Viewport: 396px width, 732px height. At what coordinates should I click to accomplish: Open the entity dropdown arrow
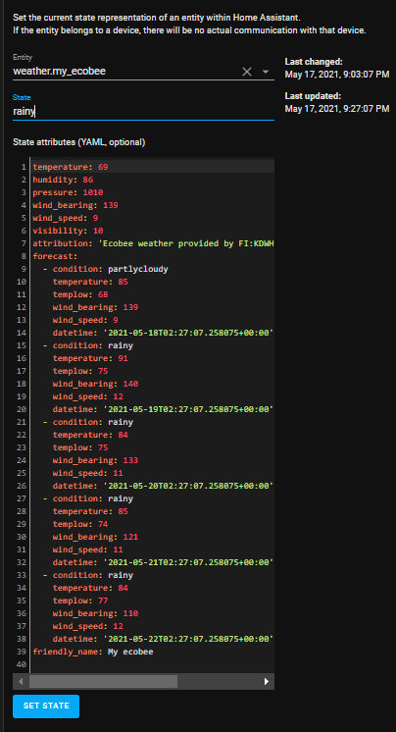click(266, 72)
